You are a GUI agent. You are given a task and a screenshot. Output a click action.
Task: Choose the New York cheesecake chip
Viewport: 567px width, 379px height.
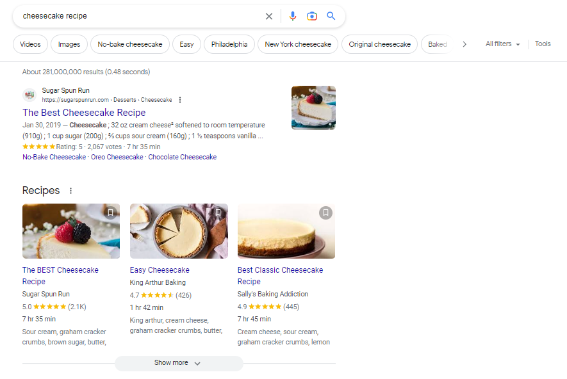[x=298, y=44]
